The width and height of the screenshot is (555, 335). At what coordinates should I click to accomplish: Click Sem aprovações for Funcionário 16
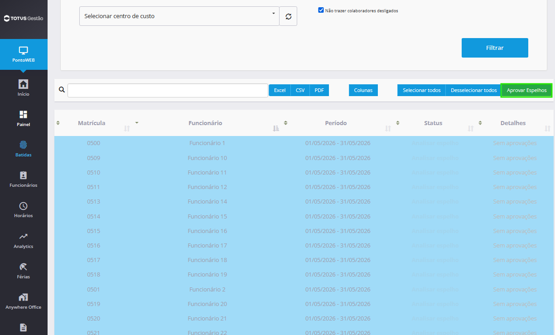(x=515, y=231)
